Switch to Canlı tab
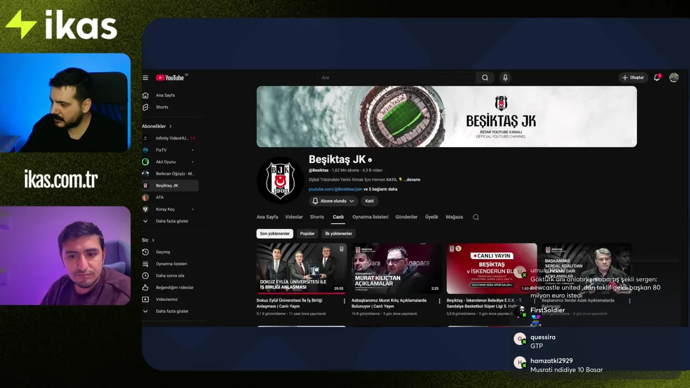690x388 pixels. coord(338,217)
